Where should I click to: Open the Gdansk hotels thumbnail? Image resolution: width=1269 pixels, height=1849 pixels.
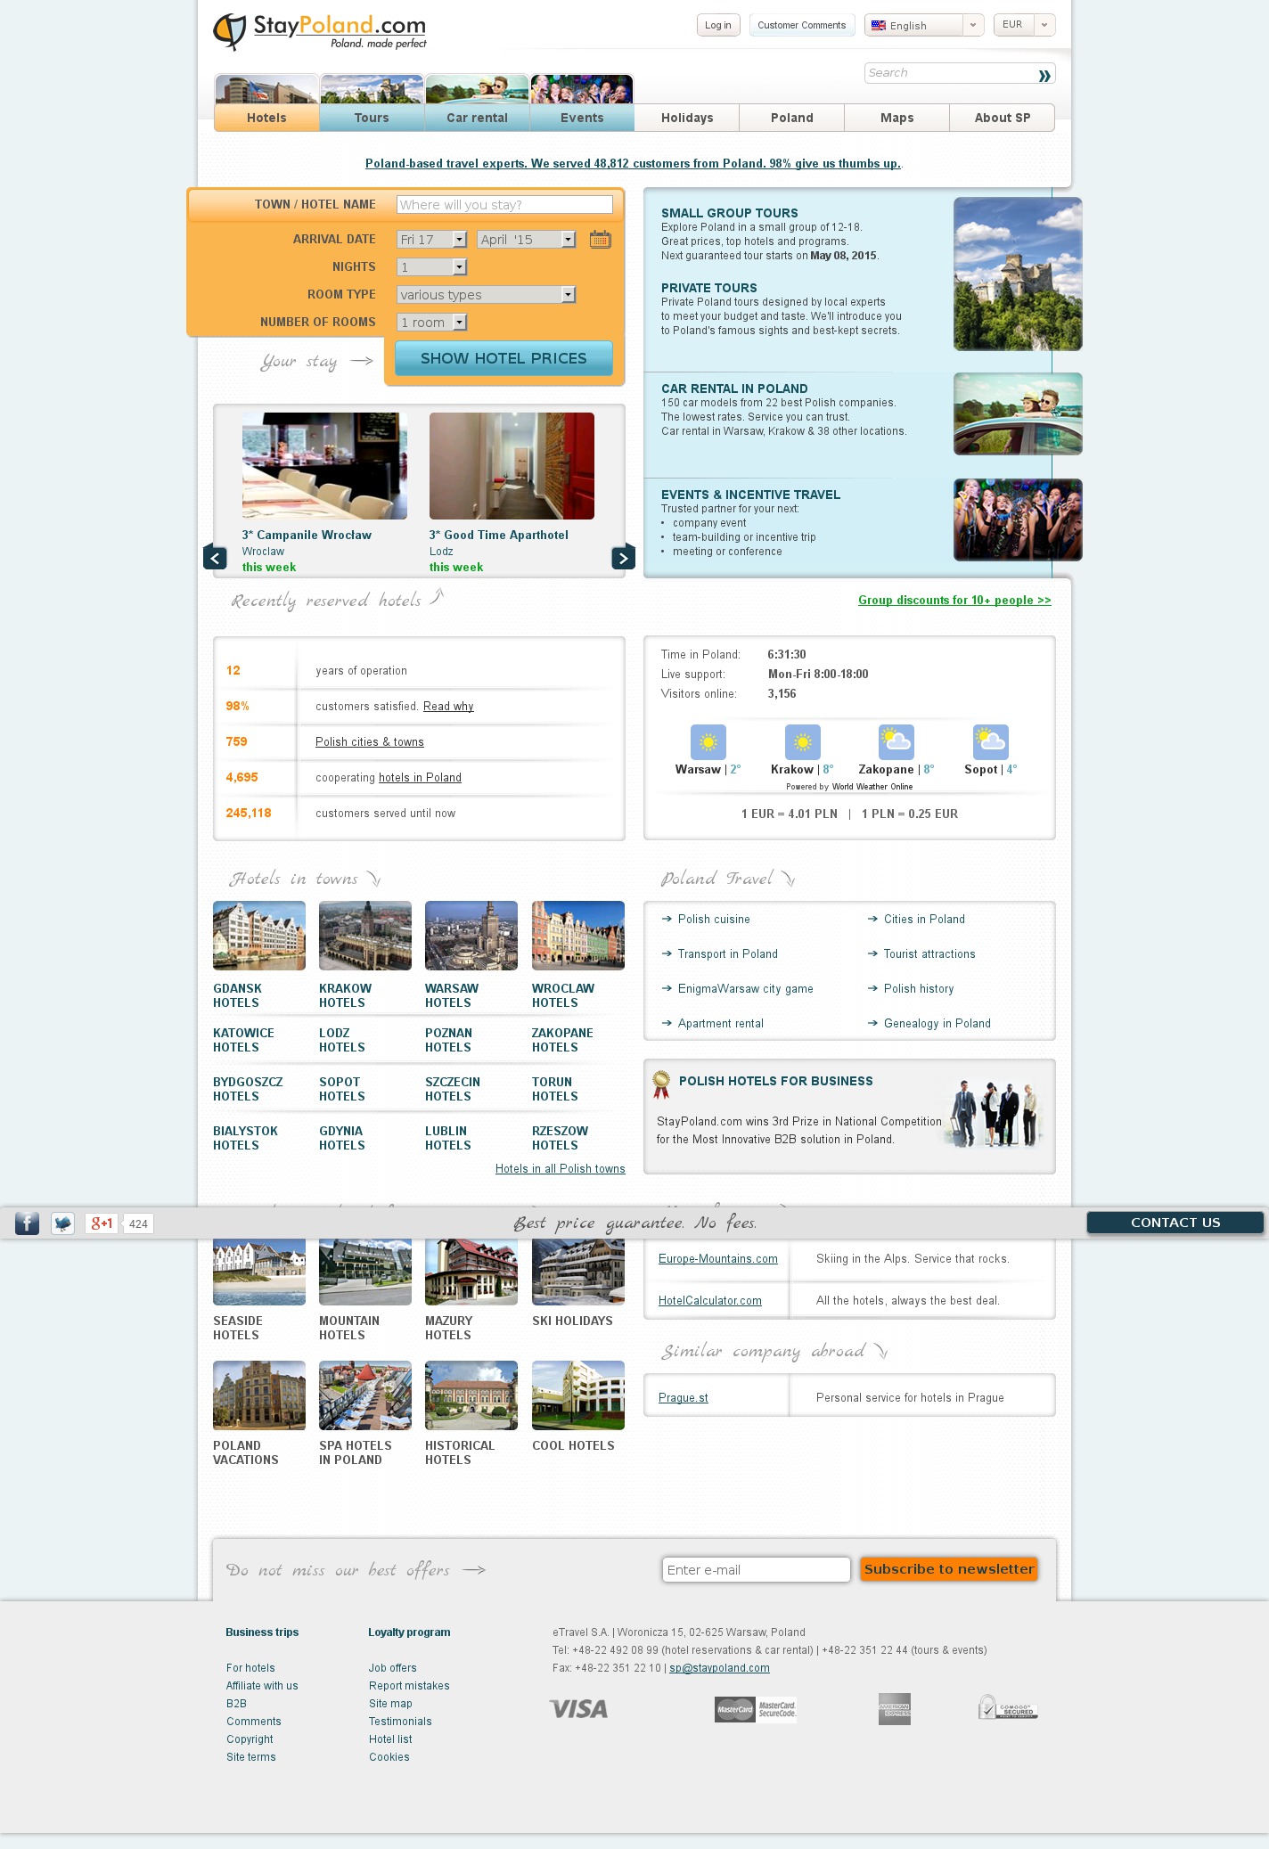click(x=258, y=935)
